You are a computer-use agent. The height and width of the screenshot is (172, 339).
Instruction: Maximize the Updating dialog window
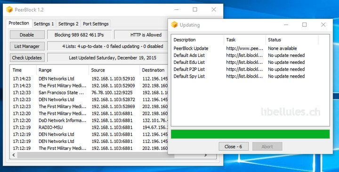pos(305,24)
